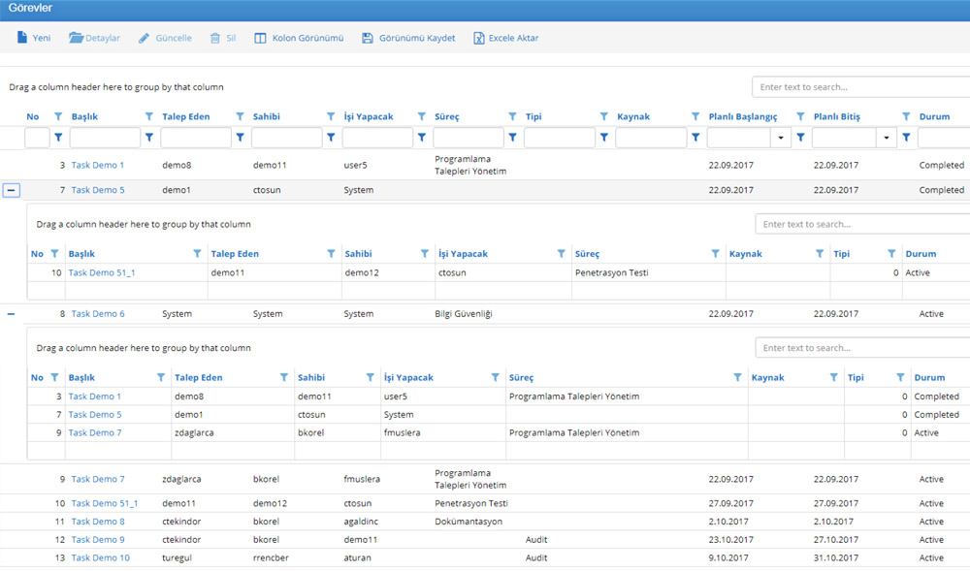970x571 pixels.
Task: Open Detaylar folder icon in toolbar
Action: pyautogui.click(x=77, y=38)
